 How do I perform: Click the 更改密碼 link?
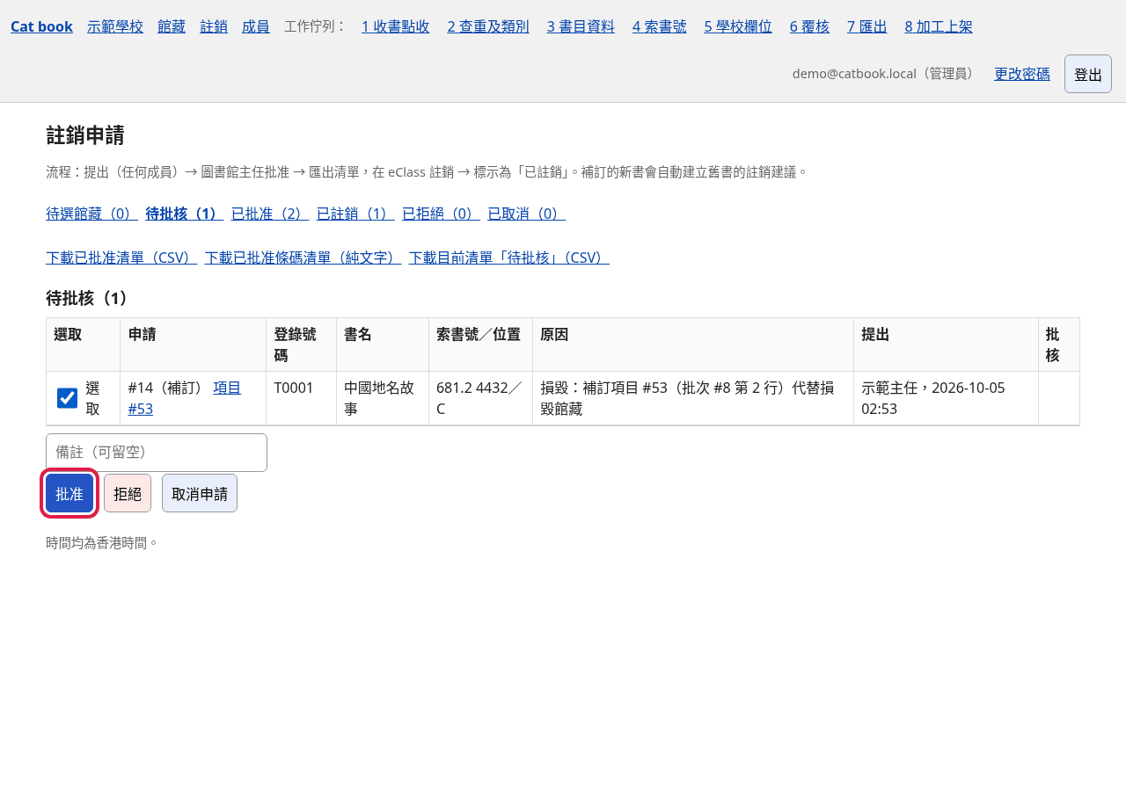coord(1022,74)
